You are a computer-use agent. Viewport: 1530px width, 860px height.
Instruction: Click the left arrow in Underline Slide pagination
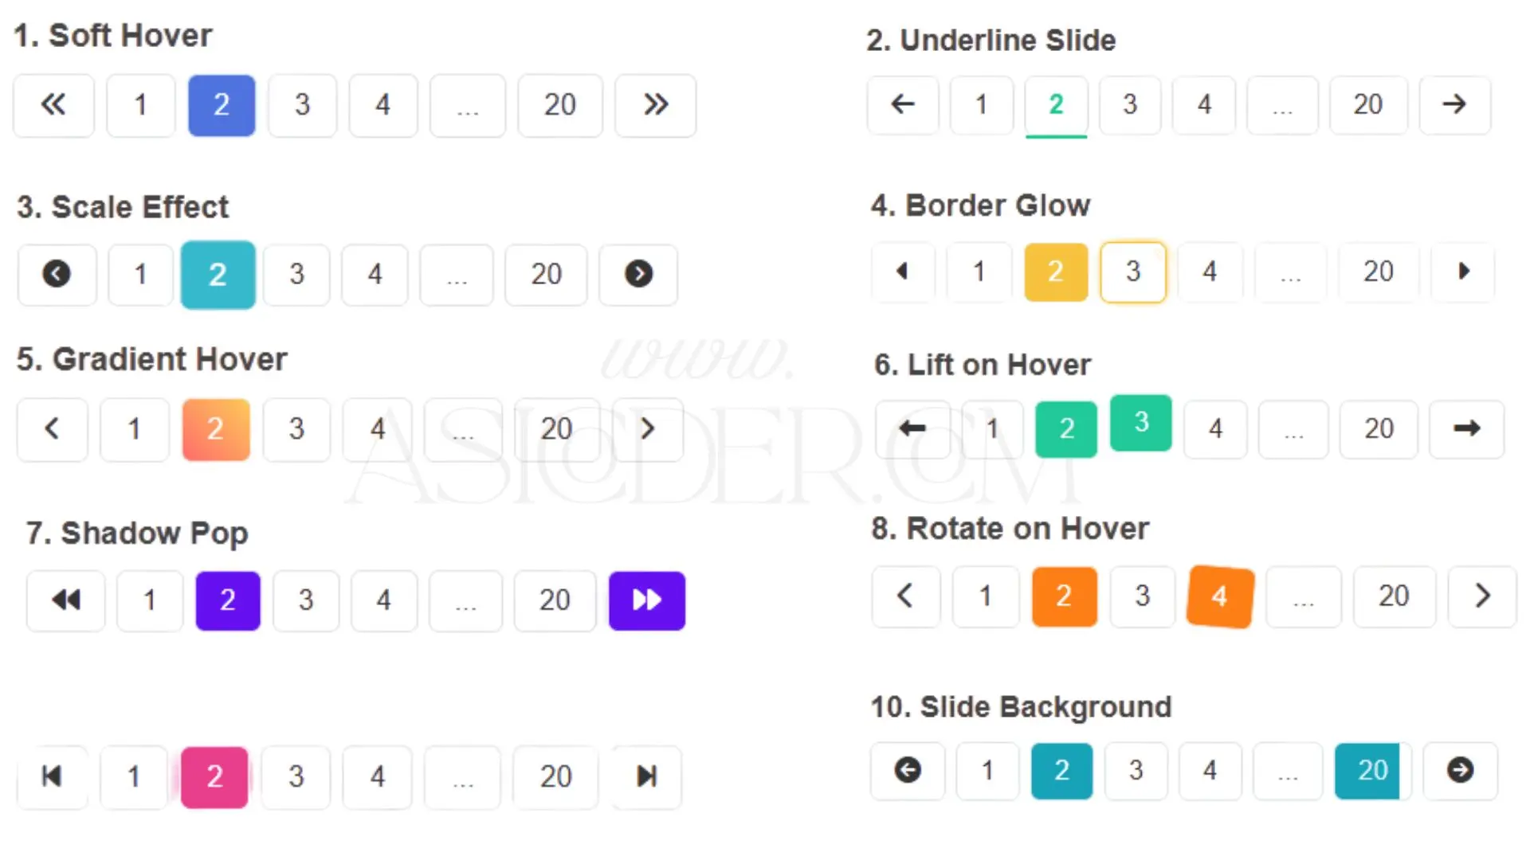[x=903, y=104]
